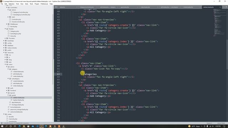Open Subcategory.php under Models

pyautogui.click(x=16, y=34)
